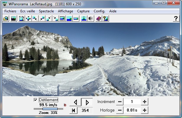This screenshot has width=182, height=118.
Task: Click the question mark picture icon
Action: pyautogui.click(x=105, y=19)
